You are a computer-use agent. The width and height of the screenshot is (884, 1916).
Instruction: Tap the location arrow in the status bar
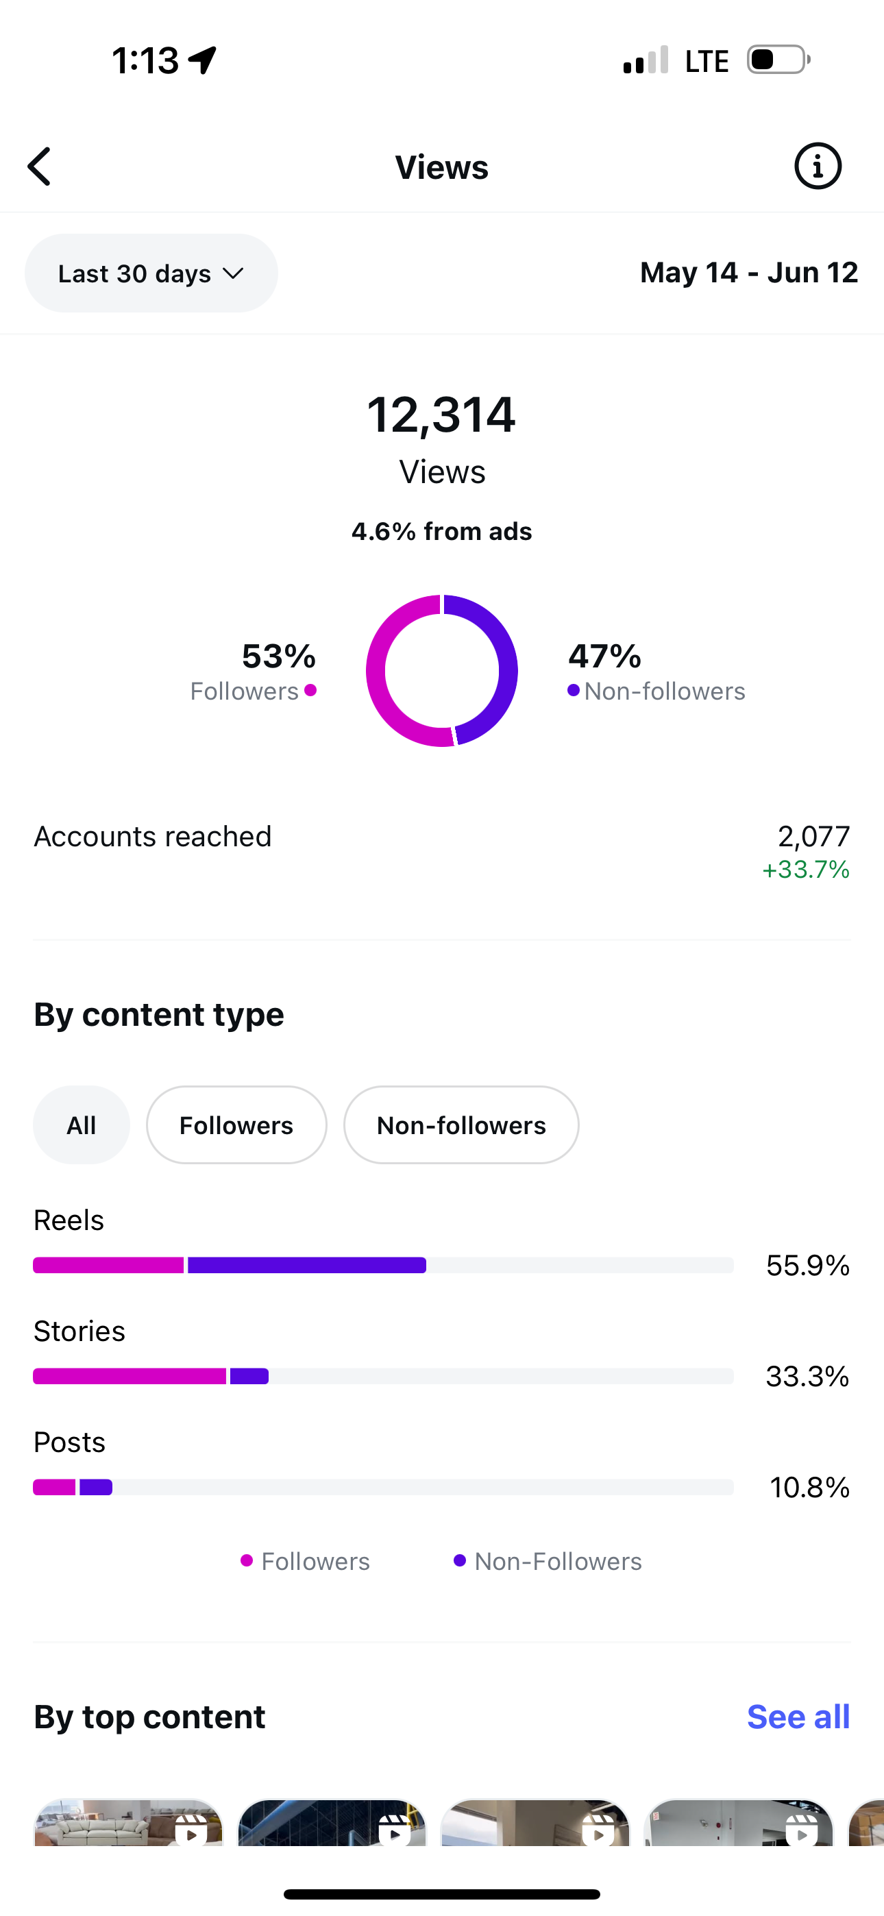[202, 60]
